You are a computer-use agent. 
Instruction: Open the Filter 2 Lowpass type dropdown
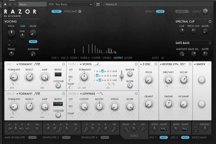coord(91,94)
